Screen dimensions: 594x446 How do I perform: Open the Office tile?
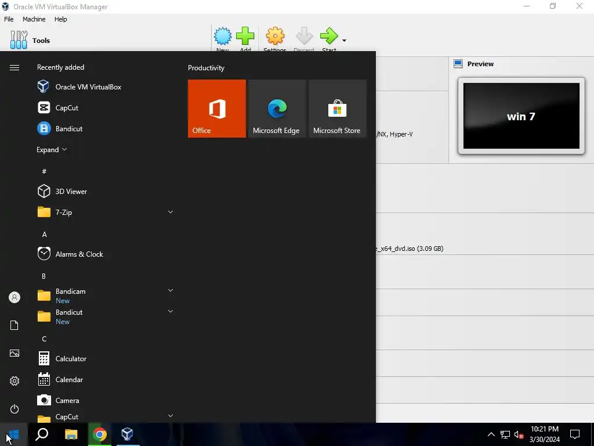click(x=217, y=109)
